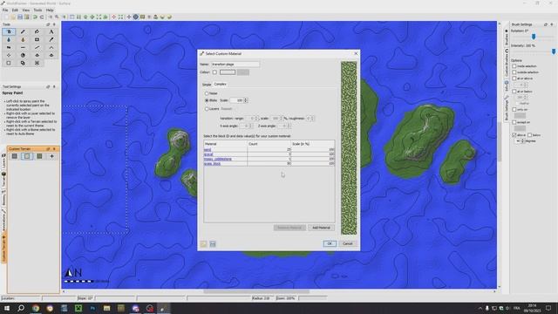Image resolution: width=558 pixels, height=314 pixels.
Task: Toggle the below slope checkbox
Action: 530,135
